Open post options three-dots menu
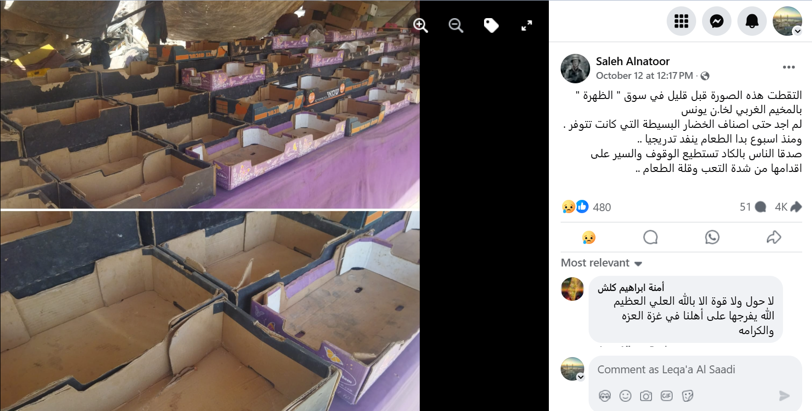812x411 pixels. [x=788, y=67]
